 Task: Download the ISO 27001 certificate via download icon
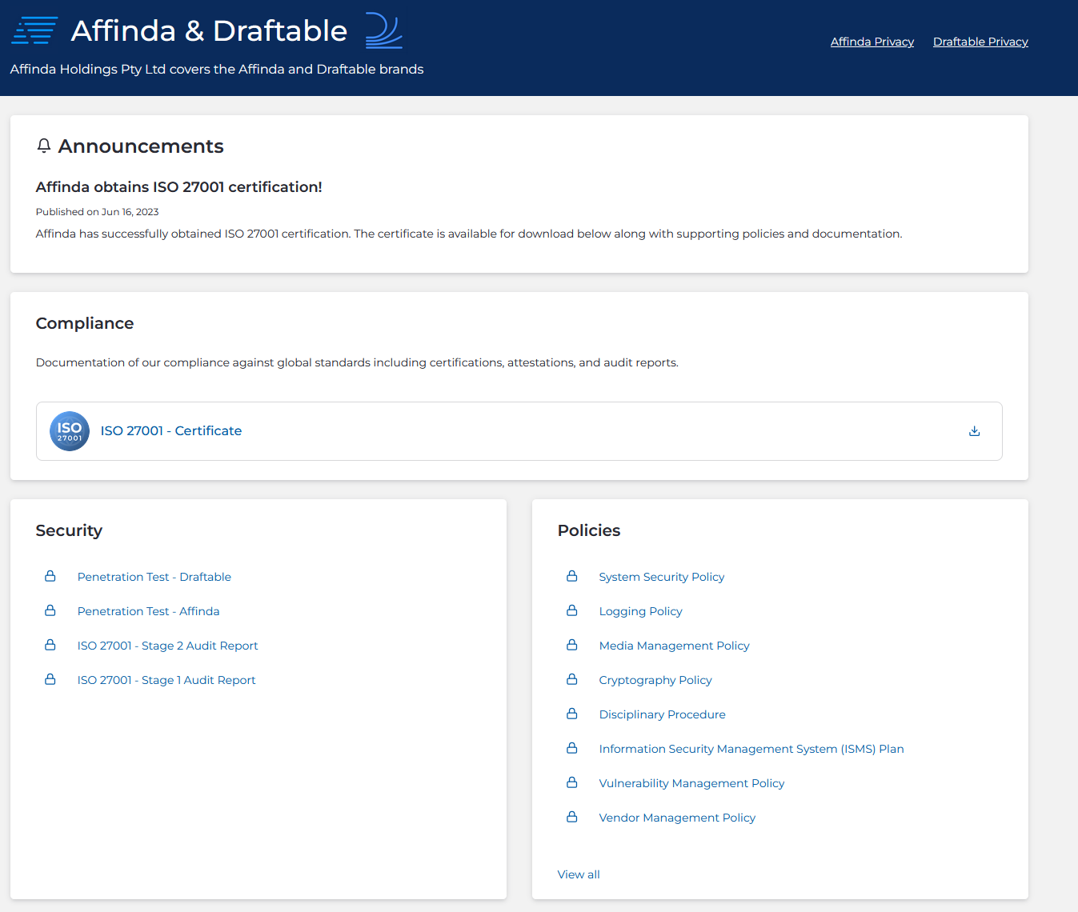[974, 431]
